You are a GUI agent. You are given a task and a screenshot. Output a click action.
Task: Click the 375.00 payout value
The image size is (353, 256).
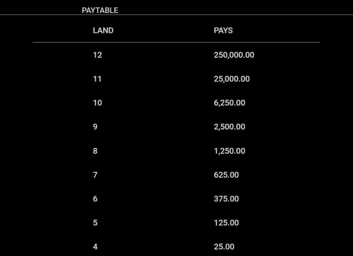click(x=226, y=199)
